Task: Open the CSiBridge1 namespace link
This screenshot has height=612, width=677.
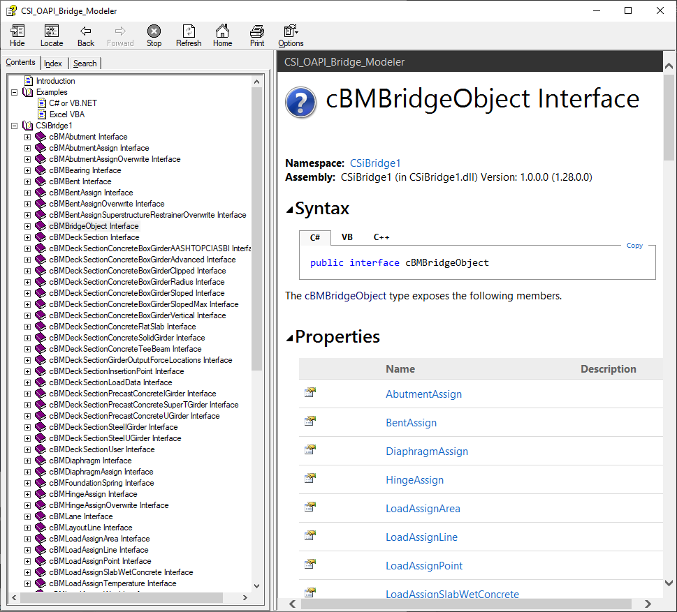Action: [x=375, y=163]
